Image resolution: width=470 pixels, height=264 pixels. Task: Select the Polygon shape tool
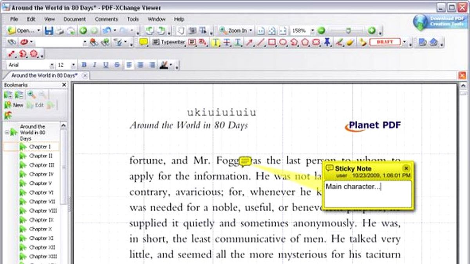(x=305, y=42)
